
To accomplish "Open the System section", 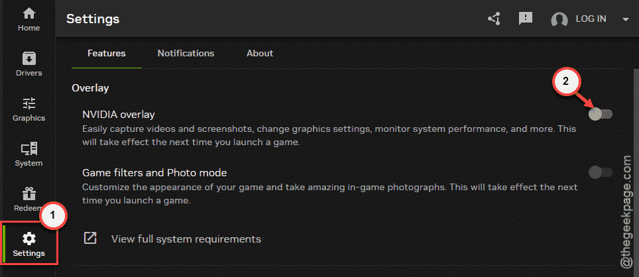I will click(x=29, y=154).
